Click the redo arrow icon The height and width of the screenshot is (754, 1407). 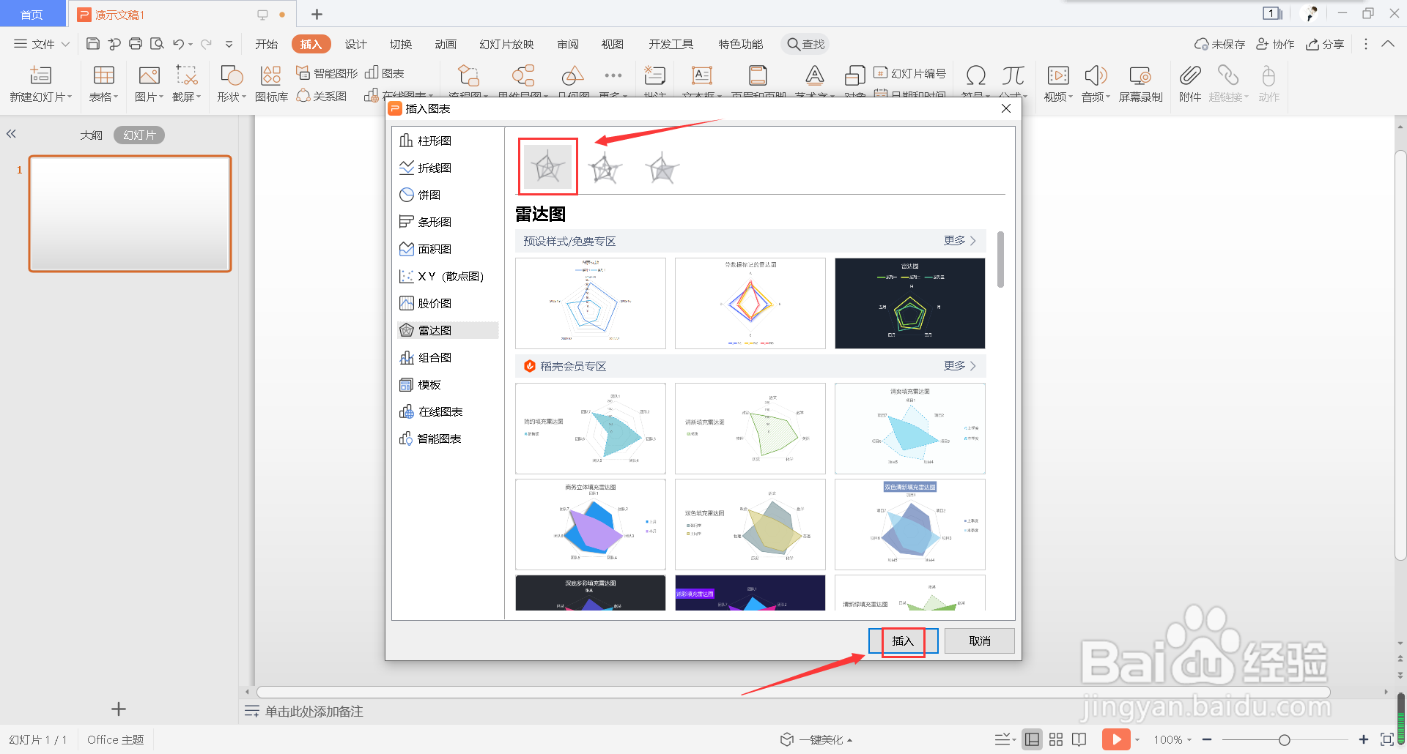207,44
